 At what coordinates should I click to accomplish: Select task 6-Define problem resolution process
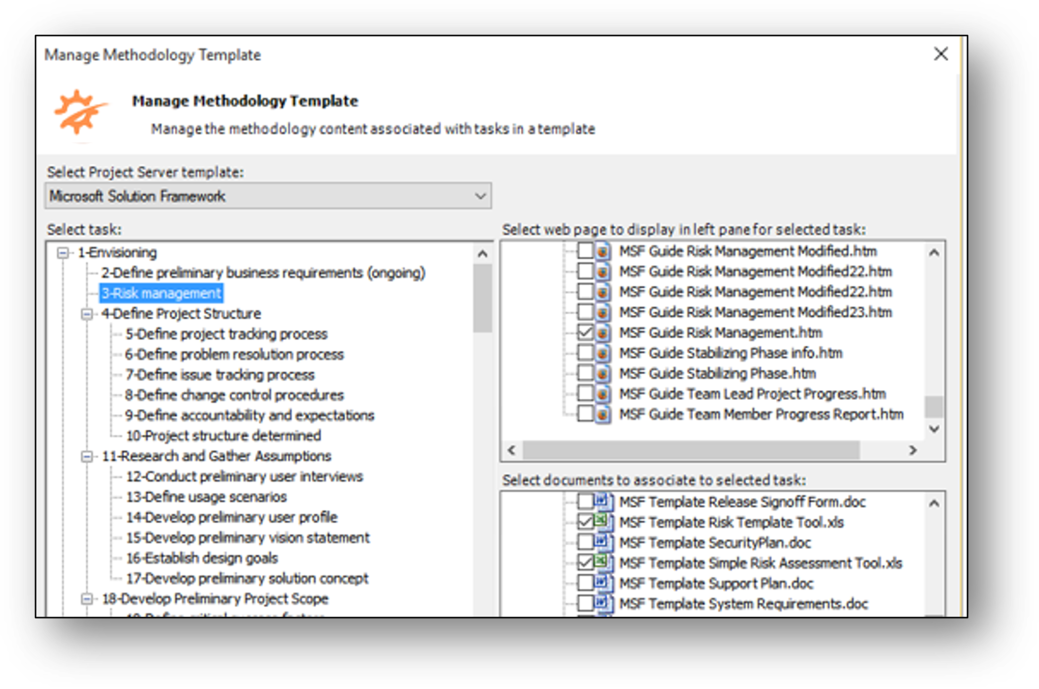234,354
